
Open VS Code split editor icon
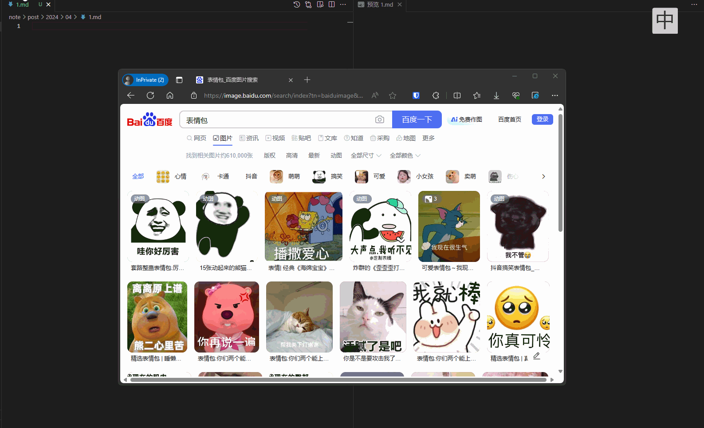pos(331,4)
